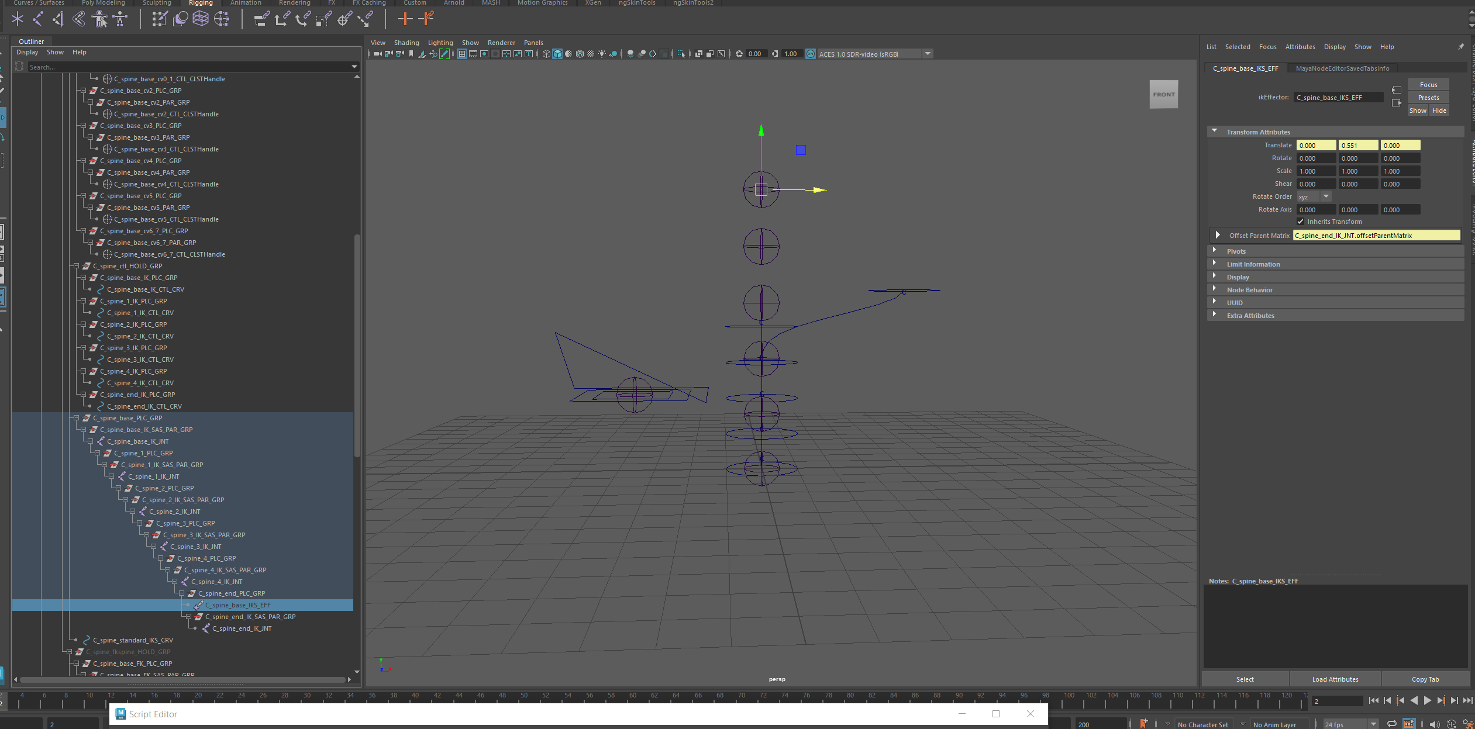1475x729 pixels.
Task: Click the smooth shaded cube icon
Action: tap(557, 54)
